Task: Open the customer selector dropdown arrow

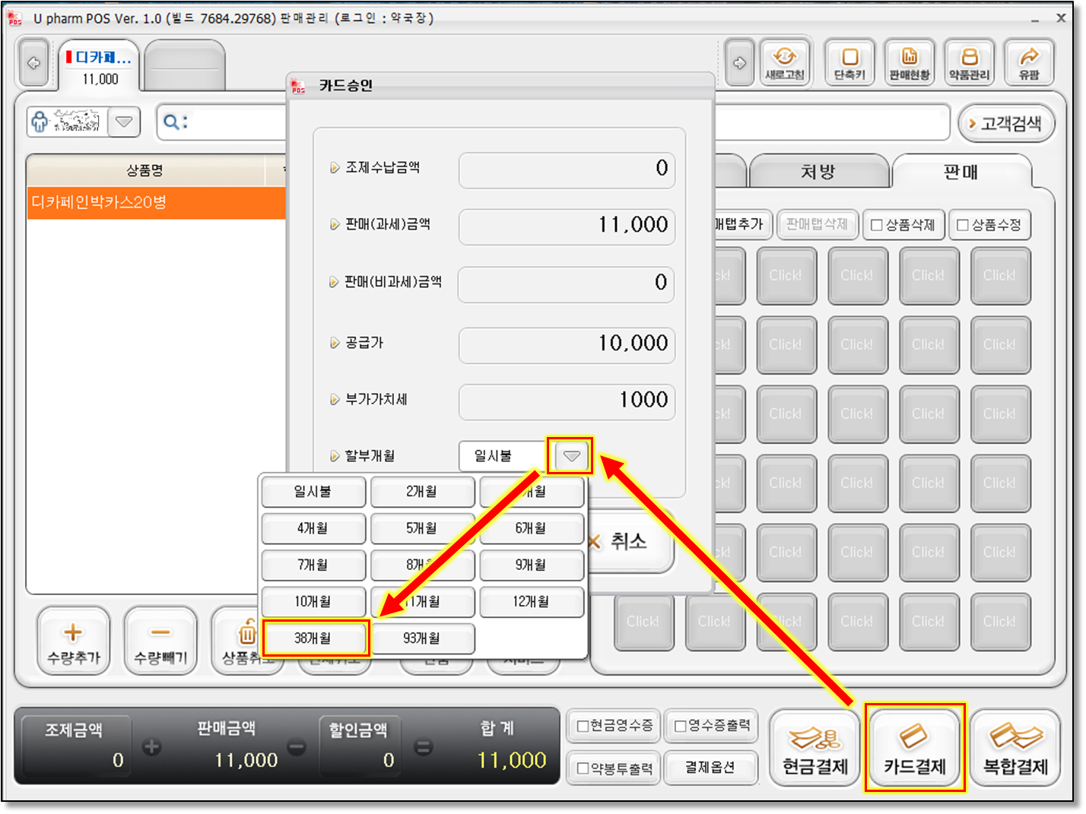Action: point(124,122)
